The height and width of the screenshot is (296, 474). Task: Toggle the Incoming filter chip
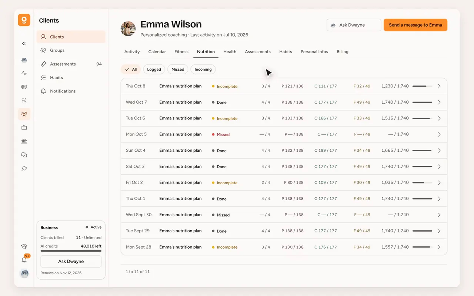pos(203,69)
